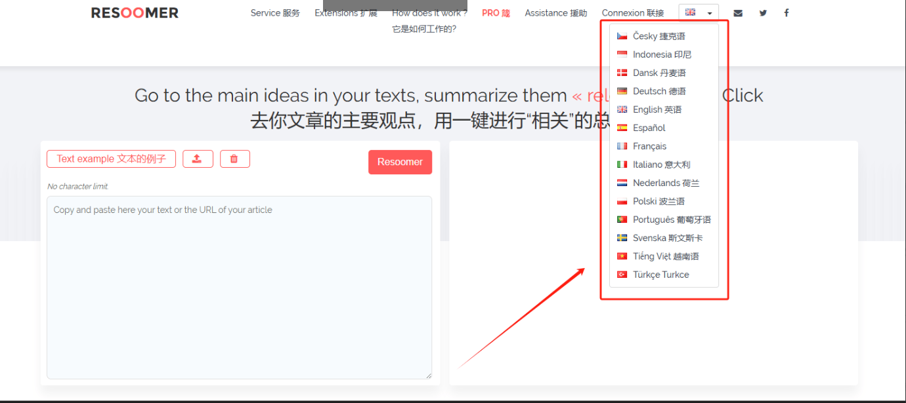Select Français from the language list
Viewport: 906px width, 403px height.
(649, 145)
